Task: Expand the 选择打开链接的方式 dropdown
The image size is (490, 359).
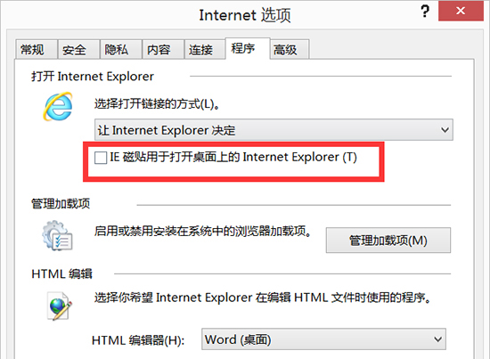Action: pos(445,130)
